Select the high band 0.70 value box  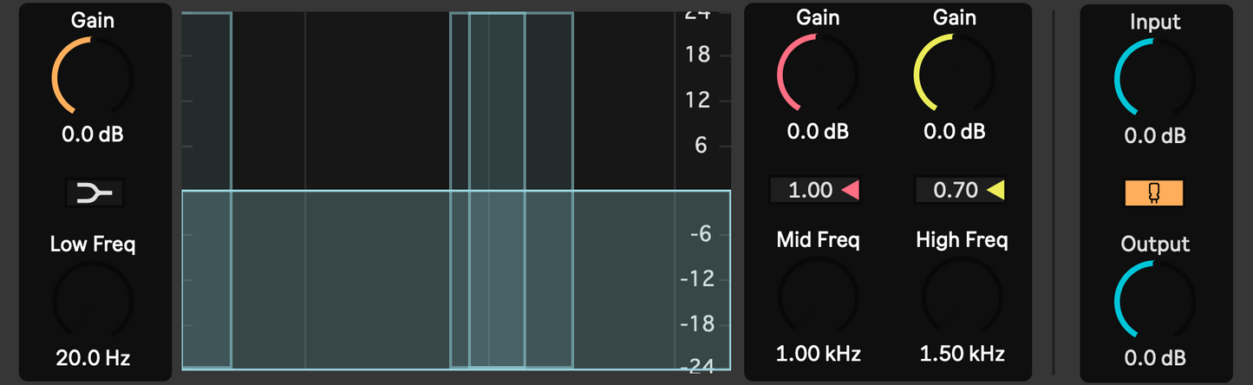click(956, 190)
